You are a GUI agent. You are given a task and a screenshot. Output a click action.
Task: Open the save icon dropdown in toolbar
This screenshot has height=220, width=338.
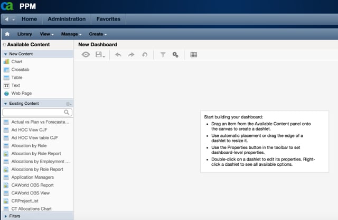100,55
